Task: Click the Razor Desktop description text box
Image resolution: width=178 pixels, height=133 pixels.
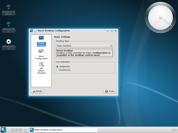Action: click(84, 53)
